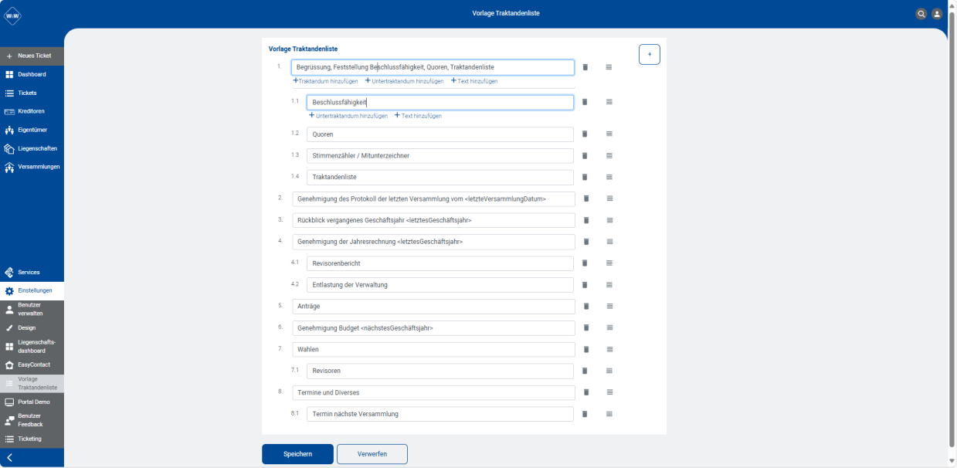Click the plus button beside the list
Image resolution: width=957 pixels, height=468 pixels.
point(650,55)
